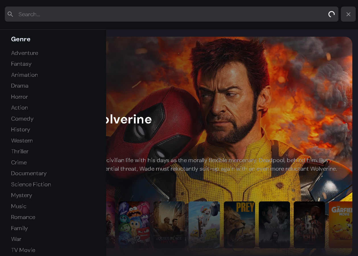The height and width of the screenshot is (256, 358).
Task: Open the Convert movie poster
Action: point(274,225)
